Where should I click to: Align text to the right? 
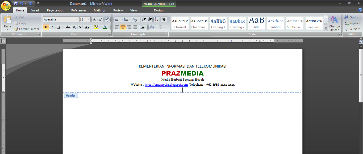point(129,27)
